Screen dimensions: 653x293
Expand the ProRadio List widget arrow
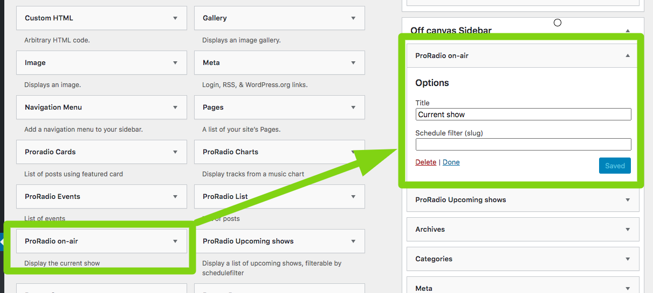click(x=353, y=197)
